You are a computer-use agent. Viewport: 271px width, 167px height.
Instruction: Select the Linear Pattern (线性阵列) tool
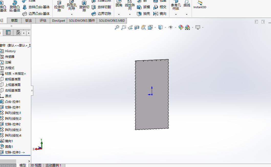pos(130,5)
